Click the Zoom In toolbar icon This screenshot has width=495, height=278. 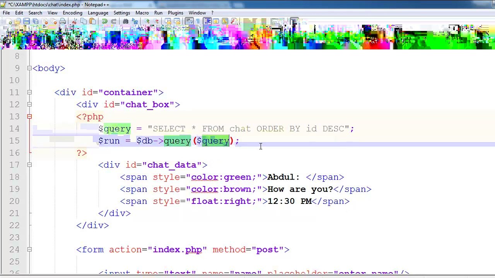coord(147,21)
